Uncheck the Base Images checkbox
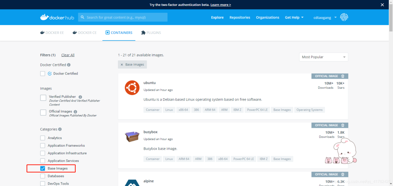Image resolution: width=393 pixels, height=186 pixels. 43,169
